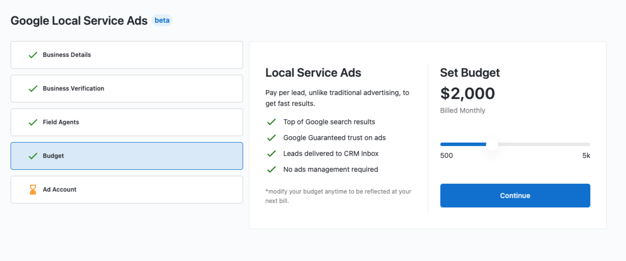Click checkmark beside Leads delivered to CRM Inbox

tap(271, 154)
